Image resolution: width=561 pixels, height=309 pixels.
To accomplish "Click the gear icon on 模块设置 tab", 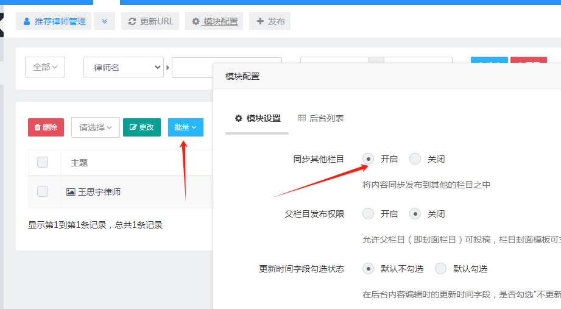I will [x=239, y=118].
